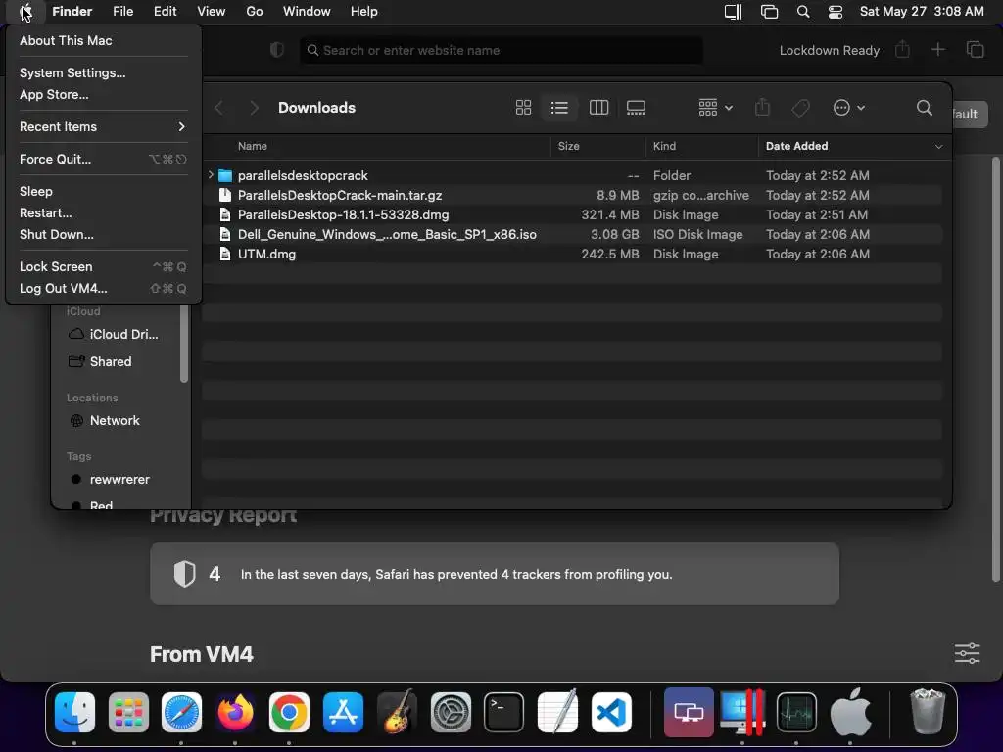
Task: Expand the parallelsdesktopcrack folder
Action: [x=211, y=174]
